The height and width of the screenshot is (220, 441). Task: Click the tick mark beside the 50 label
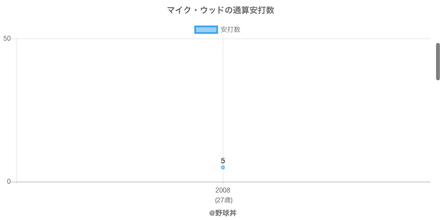click(x=14, y=38)
